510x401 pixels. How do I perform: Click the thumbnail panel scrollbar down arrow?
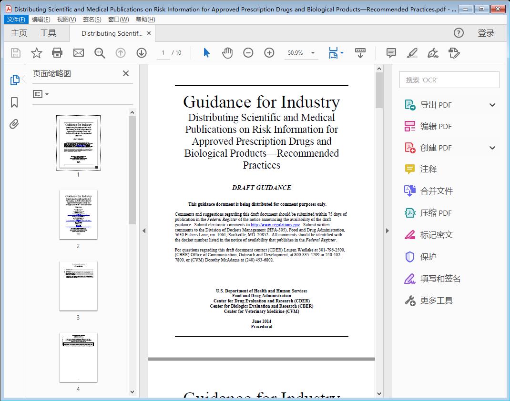coord(132,391)
